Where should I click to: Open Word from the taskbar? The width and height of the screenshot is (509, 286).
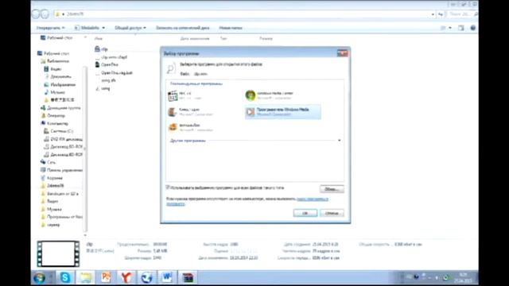coord(167,277)
